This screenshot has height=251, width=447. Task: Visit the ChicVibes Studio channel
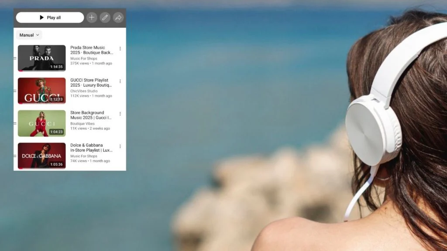pos(84,91)
